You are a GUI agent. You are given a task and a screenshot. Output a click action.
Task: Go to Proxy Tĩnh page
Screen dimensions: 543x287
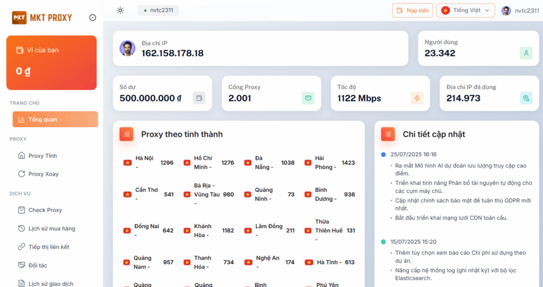pos(42,156)
